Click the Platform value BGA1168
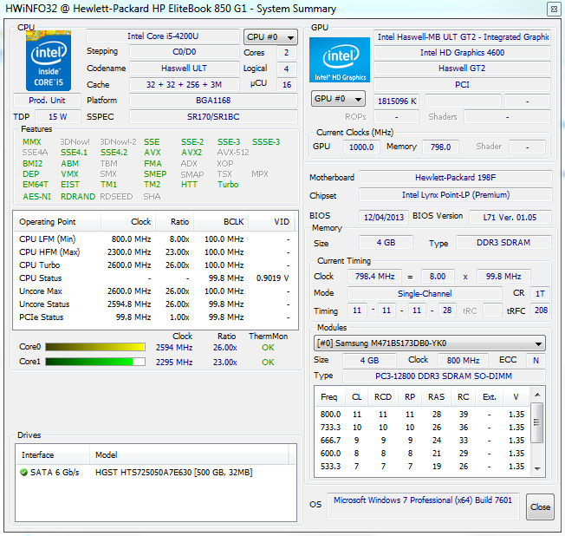Image resolution: width=565 pixels, height=536 pixels. (213, 101)
